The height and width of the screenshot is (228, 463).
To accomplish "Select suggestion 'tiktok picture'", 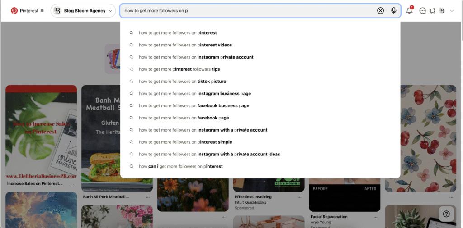I will [x=260, y=81].
